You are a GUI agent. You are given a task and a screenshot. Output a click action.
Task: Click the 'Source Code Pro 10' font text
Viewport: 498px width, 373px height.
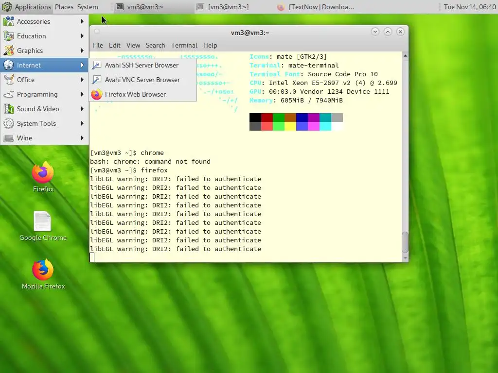(343, 74)
